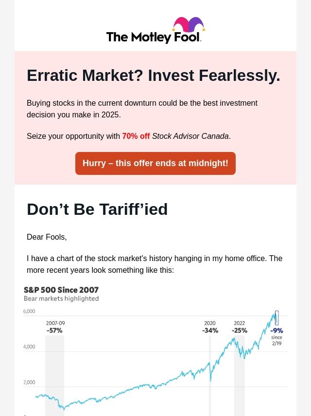Select the 2022 -25% bear market label
311x416 pixels.
(x=240, y=327)
